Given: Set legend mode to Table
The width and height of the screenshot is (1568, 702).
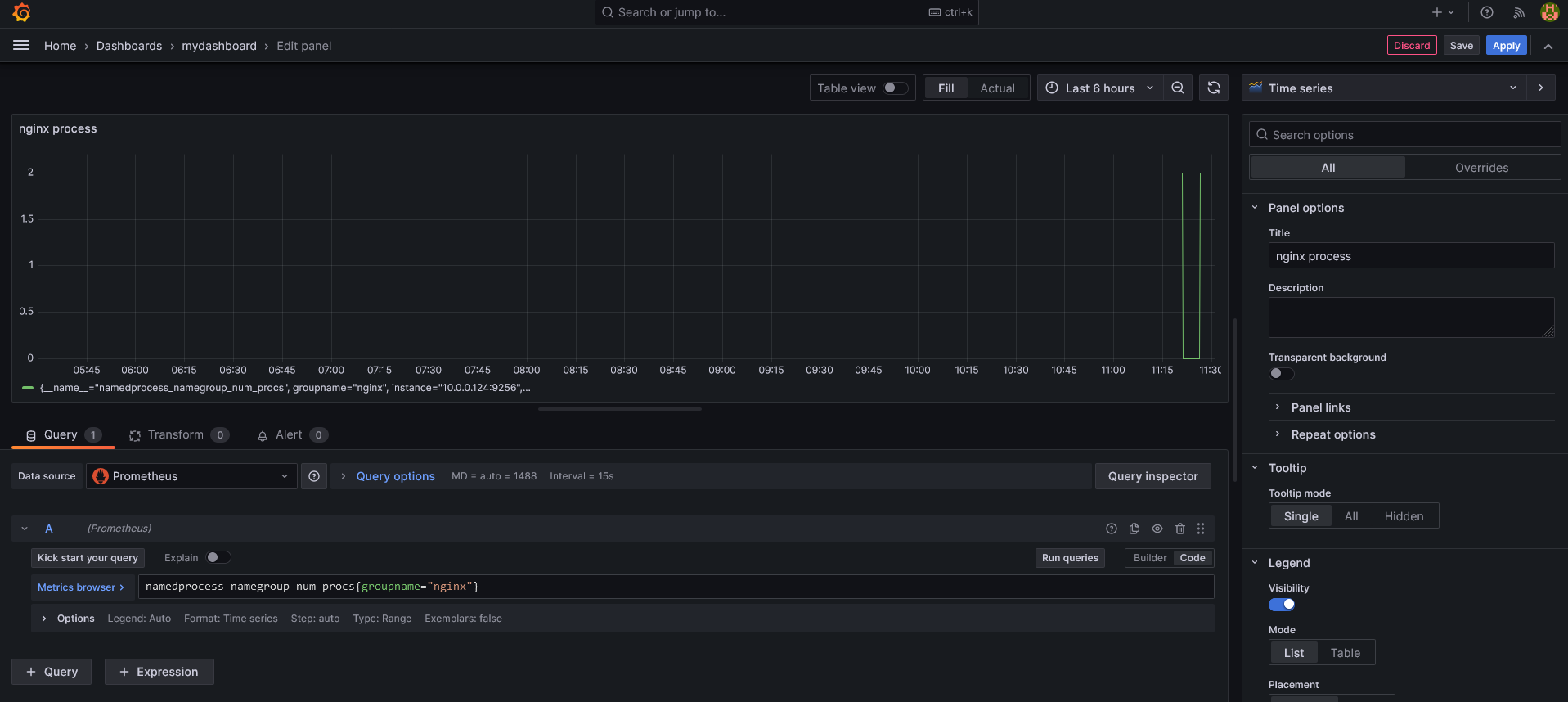Looking at the screenshot, I should pyautogui.click(x=1346, y=653).
